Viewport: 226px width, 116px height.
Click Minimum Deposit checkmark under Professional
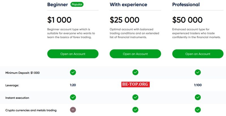[198, 72]
